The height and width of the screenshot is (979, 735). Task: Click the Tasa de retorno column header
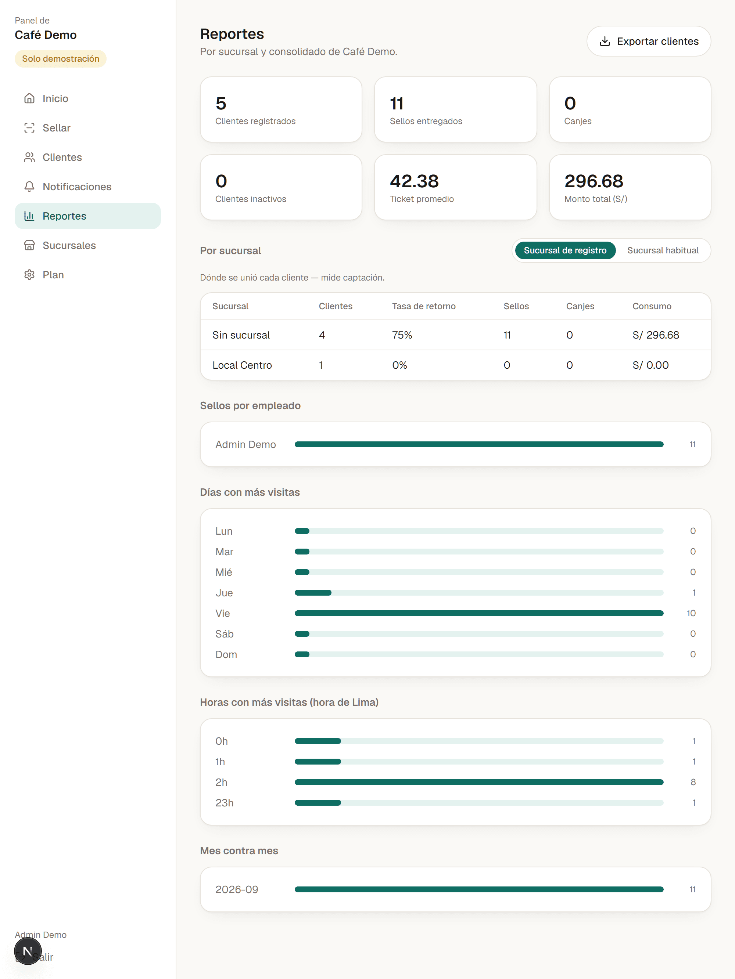(x=424, y=306)
